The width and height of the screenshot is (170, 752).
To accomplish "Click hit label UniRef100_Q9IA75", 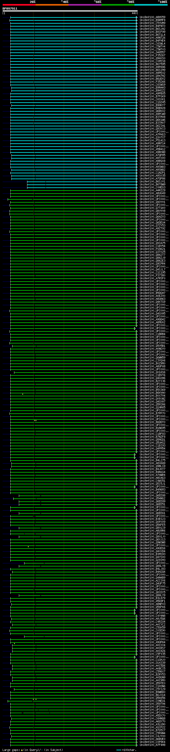I will (152, 243).
